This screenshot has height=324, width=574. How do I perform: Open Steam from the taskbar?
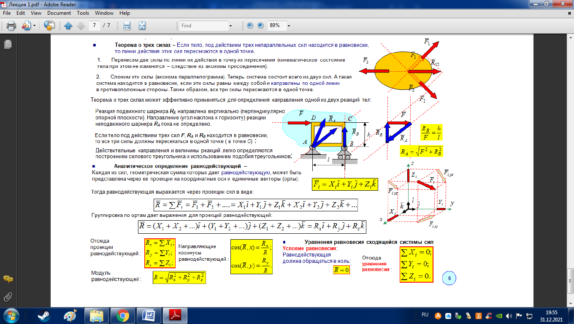click(43, 316)
